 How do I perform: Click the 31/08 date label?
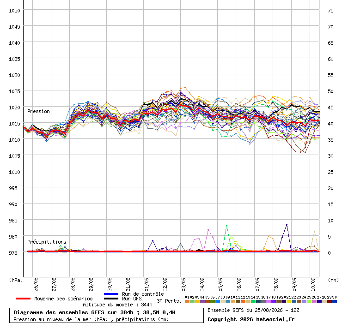click(x=128, y=284)
